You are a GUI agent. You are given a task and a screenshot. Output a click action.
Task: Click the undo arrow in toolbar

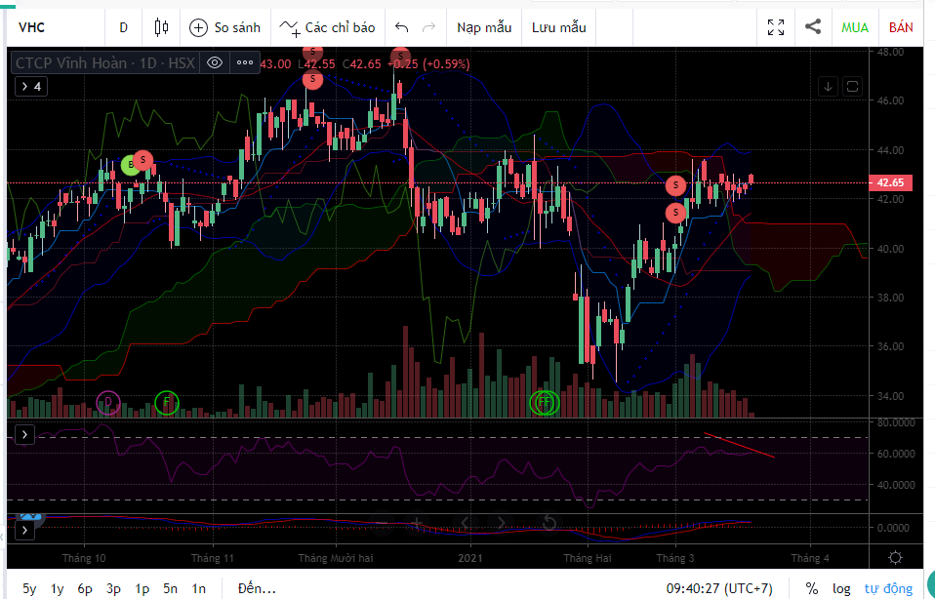(x=401, y=27)
